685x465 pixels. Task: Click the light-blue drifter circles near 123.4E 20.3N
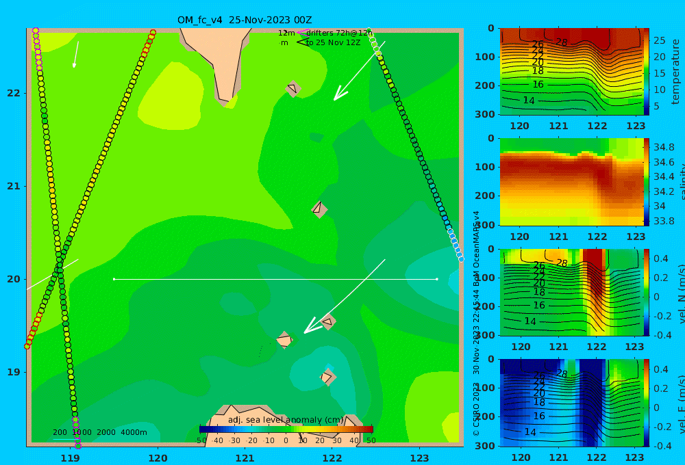(456, 244)
